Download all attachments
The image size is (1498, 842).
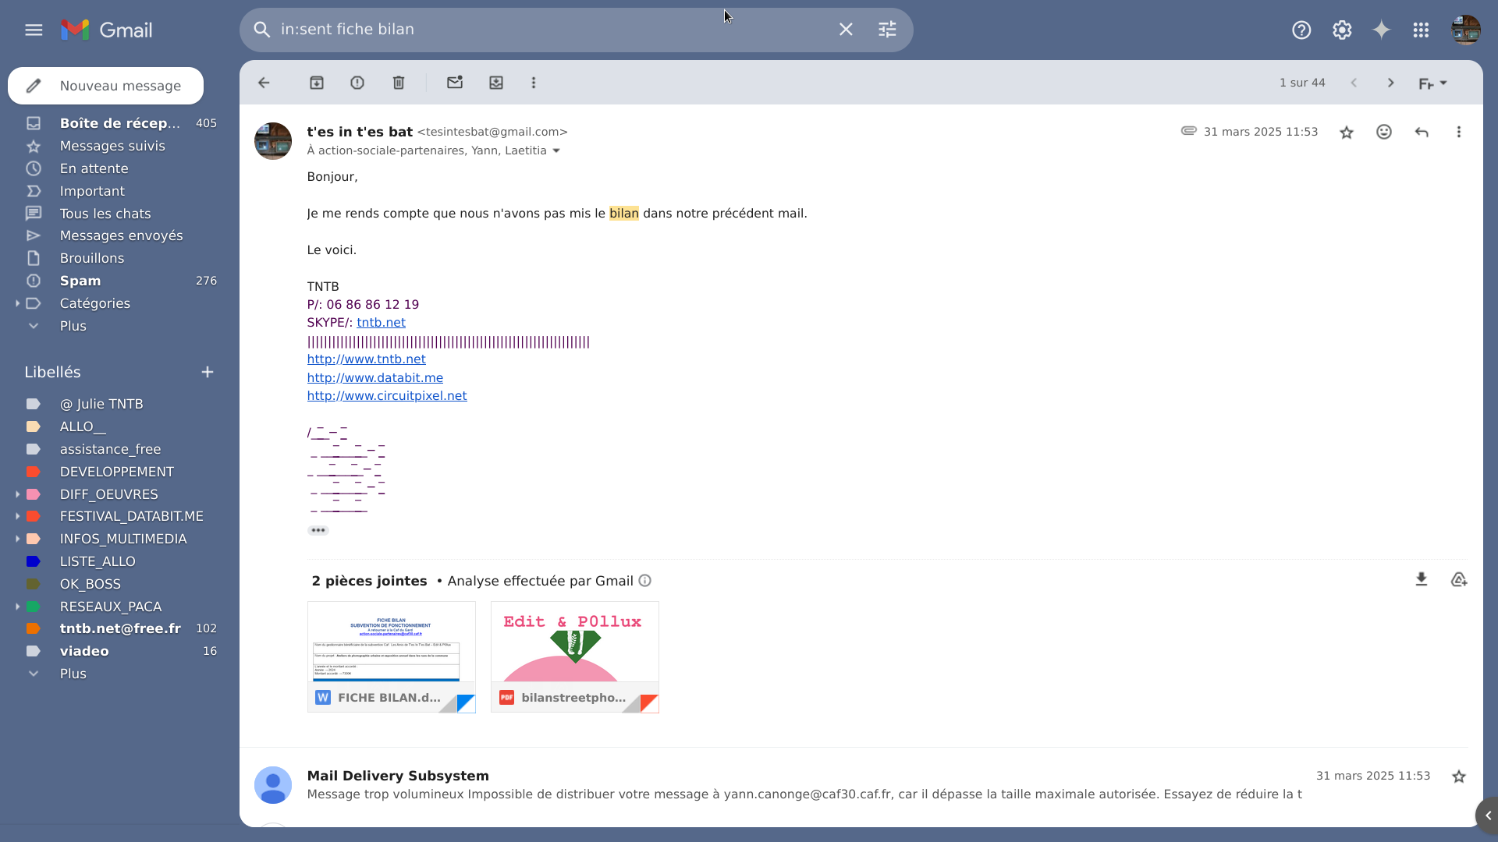click(1422, 580)
